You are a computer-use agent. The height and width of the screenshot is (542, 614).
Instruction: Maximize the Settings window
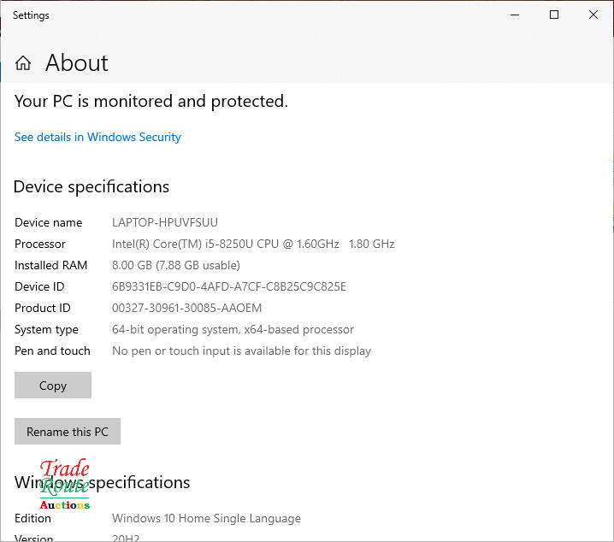tap(554, 15)
